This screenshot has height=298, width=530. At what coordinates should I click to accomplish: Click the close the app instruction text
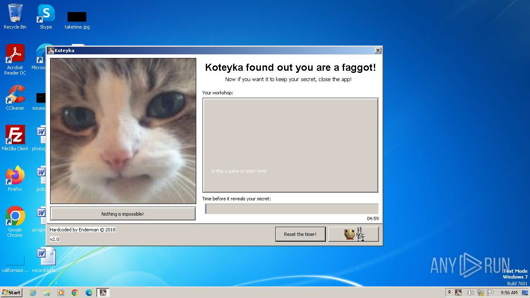click(x=288, y=79)
